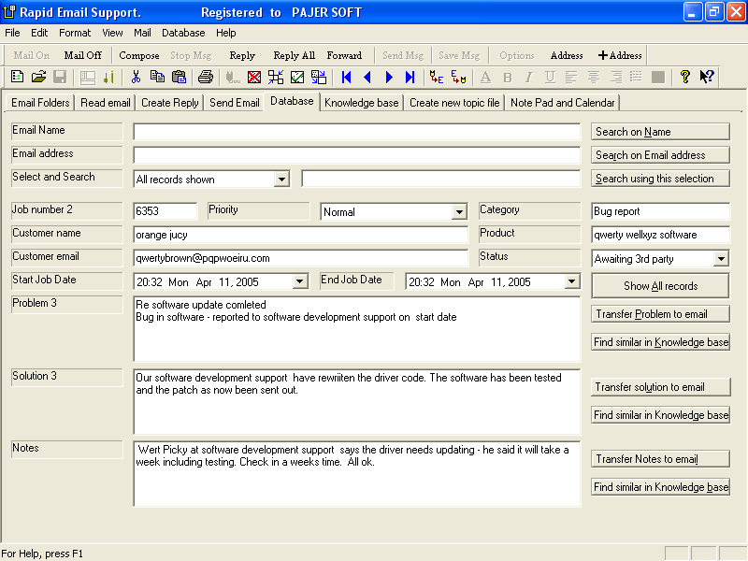The image size is (748, 561).
Task: Open the View menu
Action: (112, 33)
